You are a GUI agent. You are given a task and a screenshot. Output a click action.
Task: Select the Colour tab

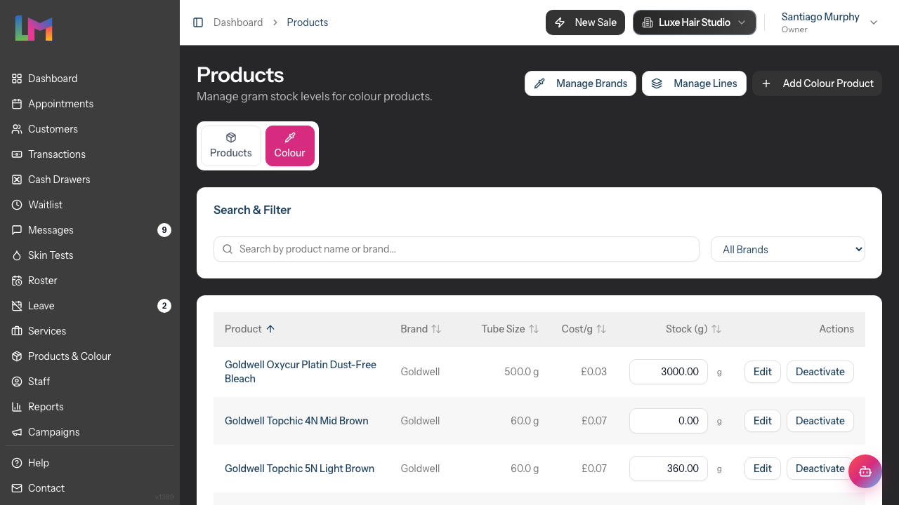click(x=290, y=146)
